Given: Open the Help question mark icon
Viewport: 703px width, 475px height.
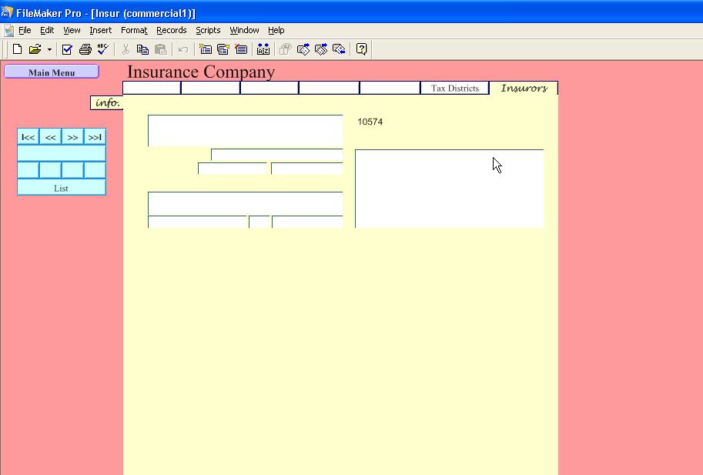Looking at the screenshot, I should click(x=361, y=49).
